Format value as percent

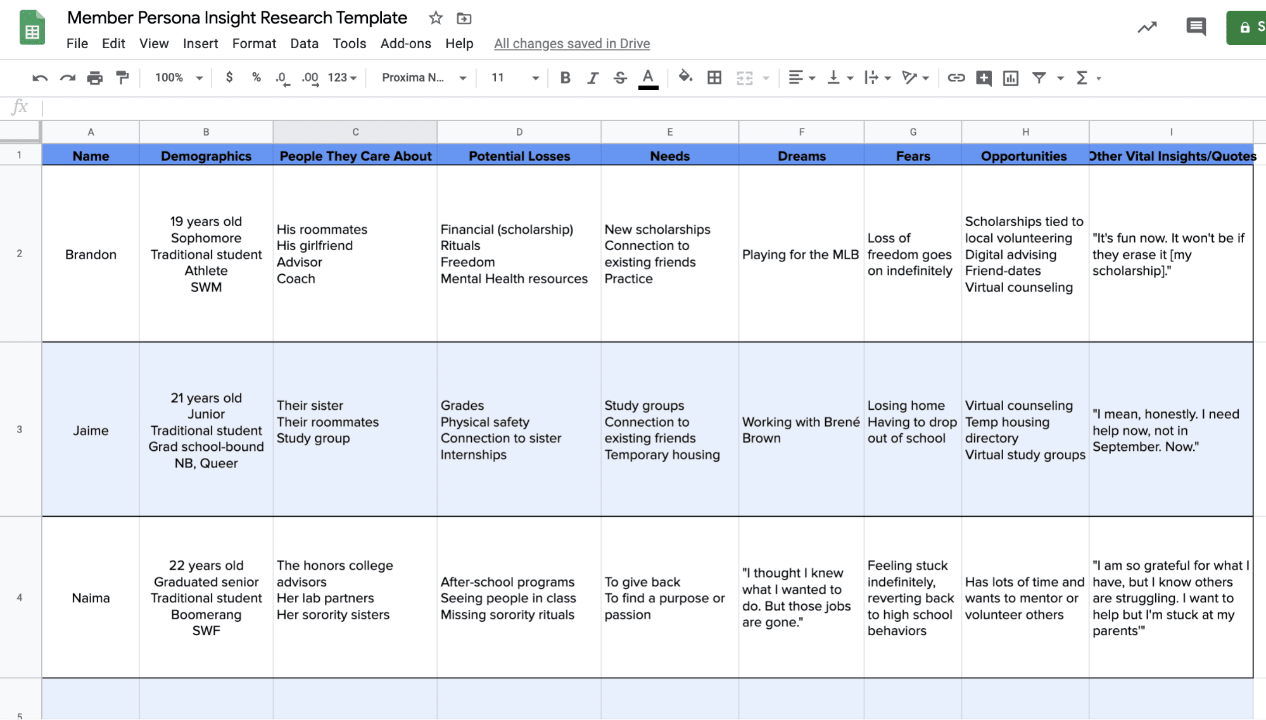(x=256, y=78)
